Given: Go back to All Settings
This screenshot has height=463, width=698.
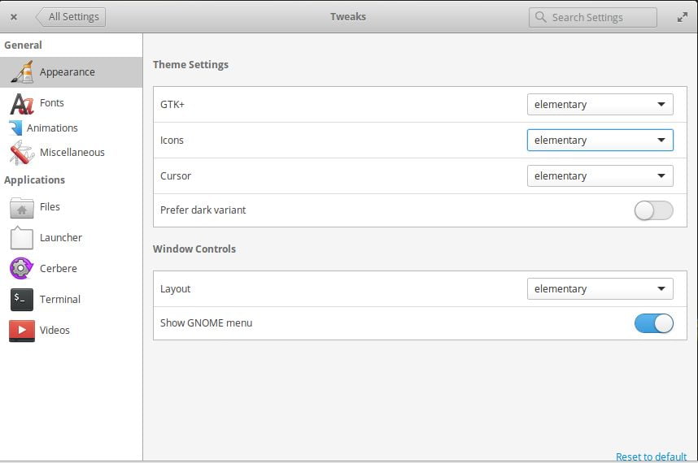Looking at the screenshot, I should pyautogui.click(x=70, y=17).
